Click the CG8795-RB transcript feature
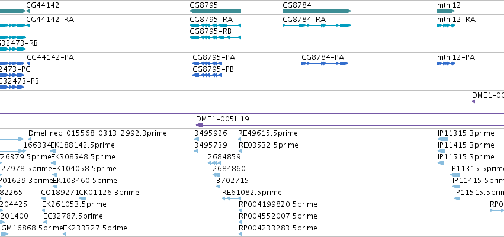Viewport: 504px width, 237px height. point(215,37)
